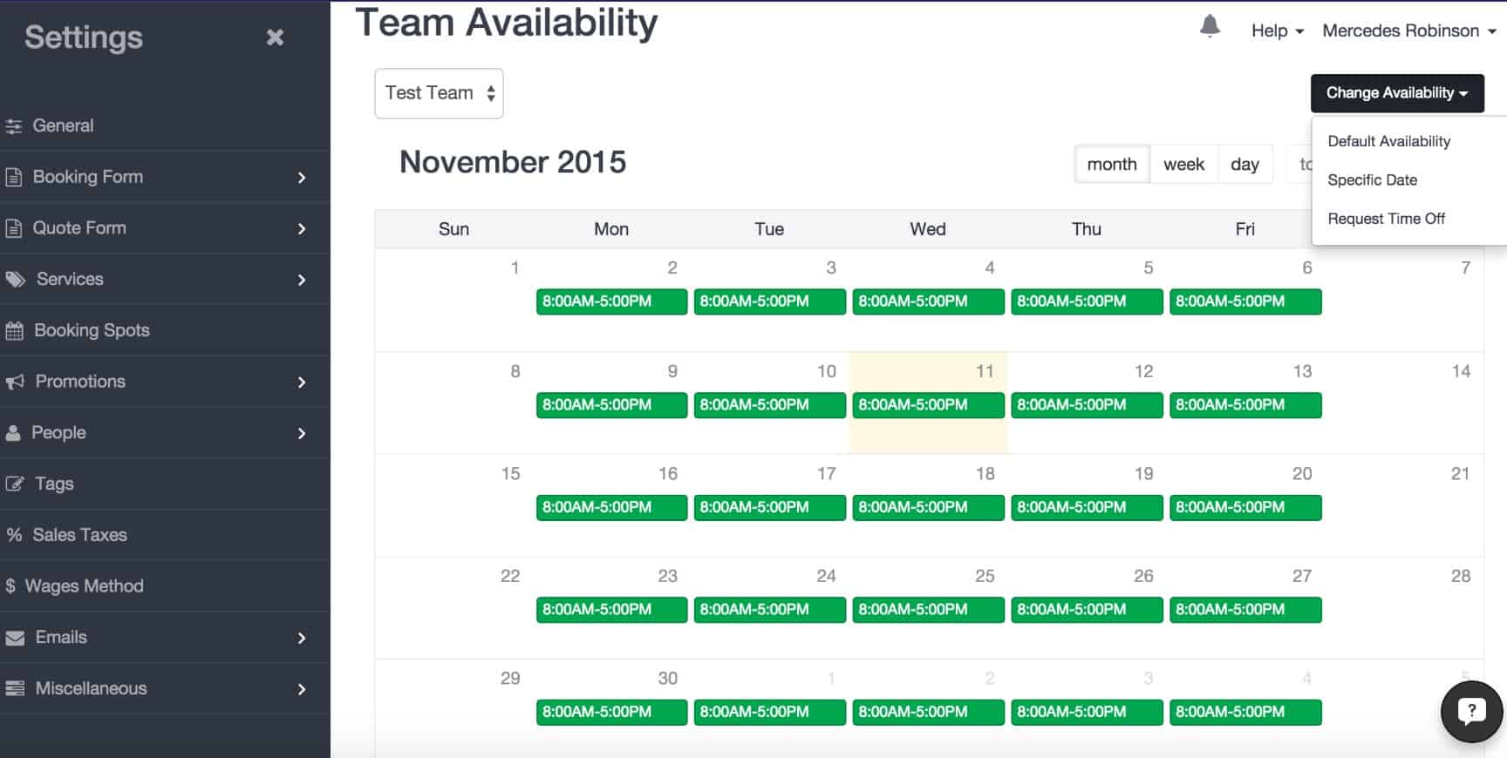Open the help chat bubble icon
1507x758 pixels.
1472,712
